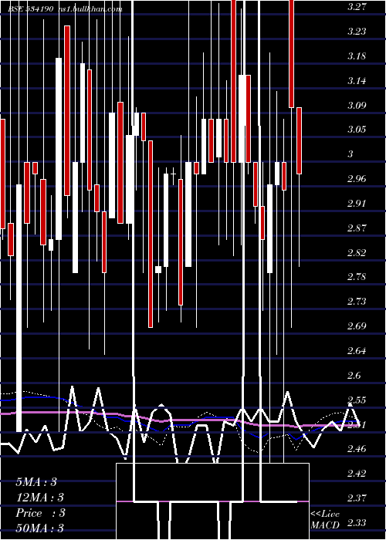Click the 2.33 price axis label
Image resolution: width=386 pixels, height=540 pixels.
[355, 523]
